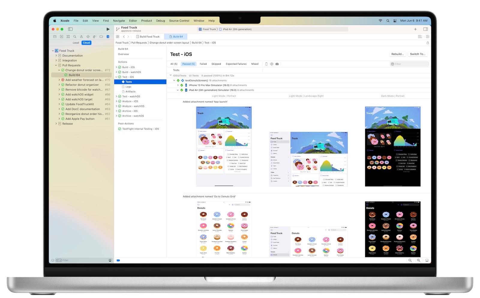Collapse the iOSUITests group chevron
Viewport: 480px width, 298px height.
tap(171, 76)
